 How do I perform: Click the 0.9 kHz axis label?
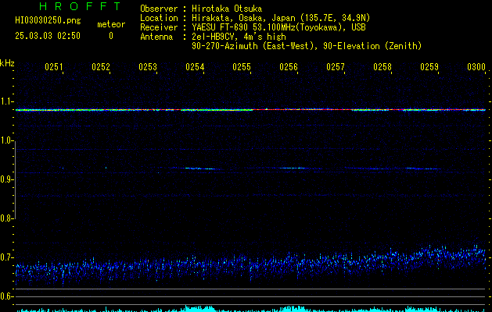click(6, 179)
